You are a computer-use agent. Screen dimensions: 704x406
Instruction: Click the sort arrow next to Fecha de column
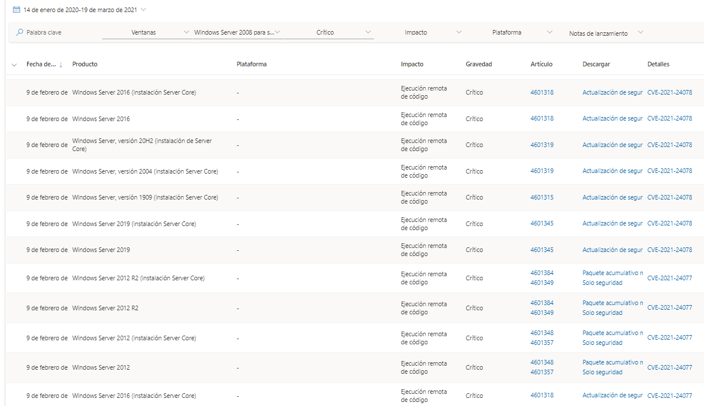(x=61, y=65)
